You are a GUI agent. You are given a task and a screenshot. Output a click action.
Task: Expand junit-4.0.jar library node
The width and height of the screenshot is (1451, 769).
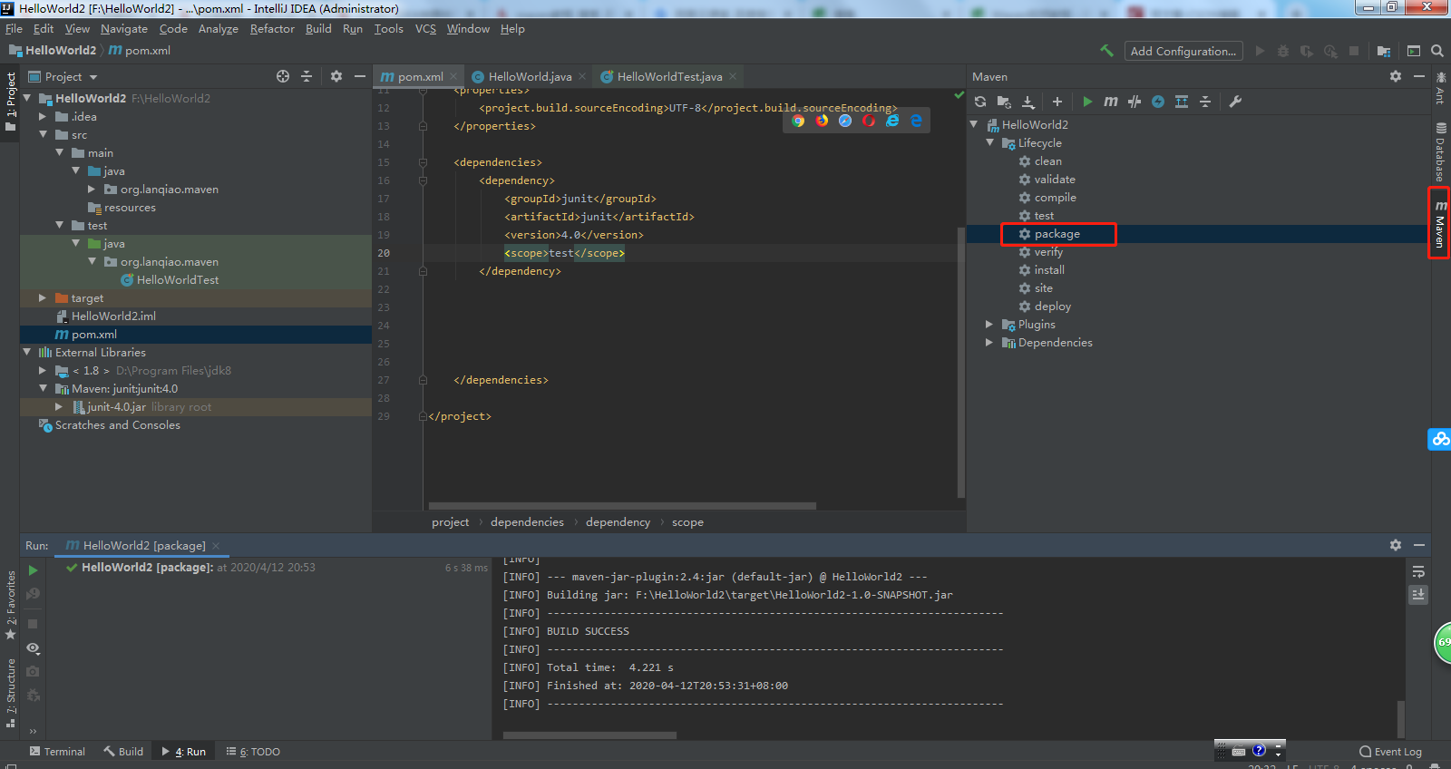click(x=59, y=407)
